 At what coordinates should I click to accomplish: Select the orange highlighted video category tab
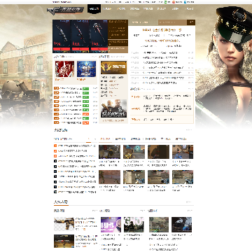click(105, 139)
